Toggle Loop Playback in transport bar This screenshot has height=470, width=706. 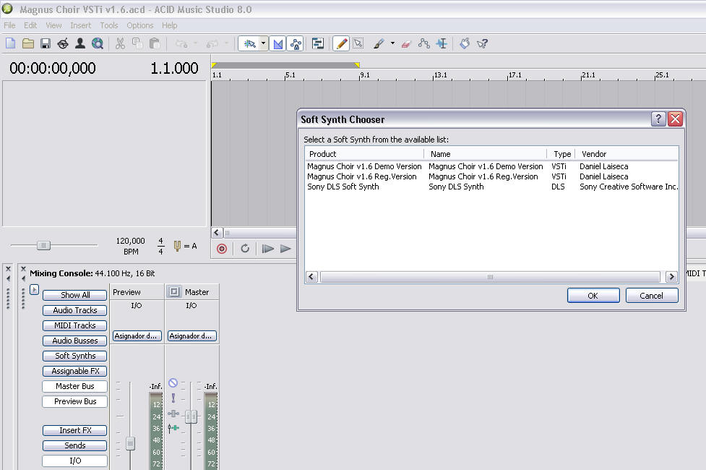coord(245,249)
